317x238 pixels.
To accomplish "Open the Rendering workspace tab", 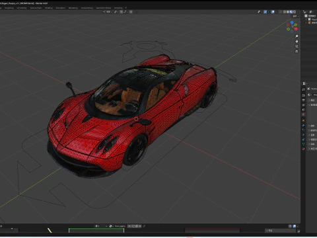I will (x=73, y=8).
